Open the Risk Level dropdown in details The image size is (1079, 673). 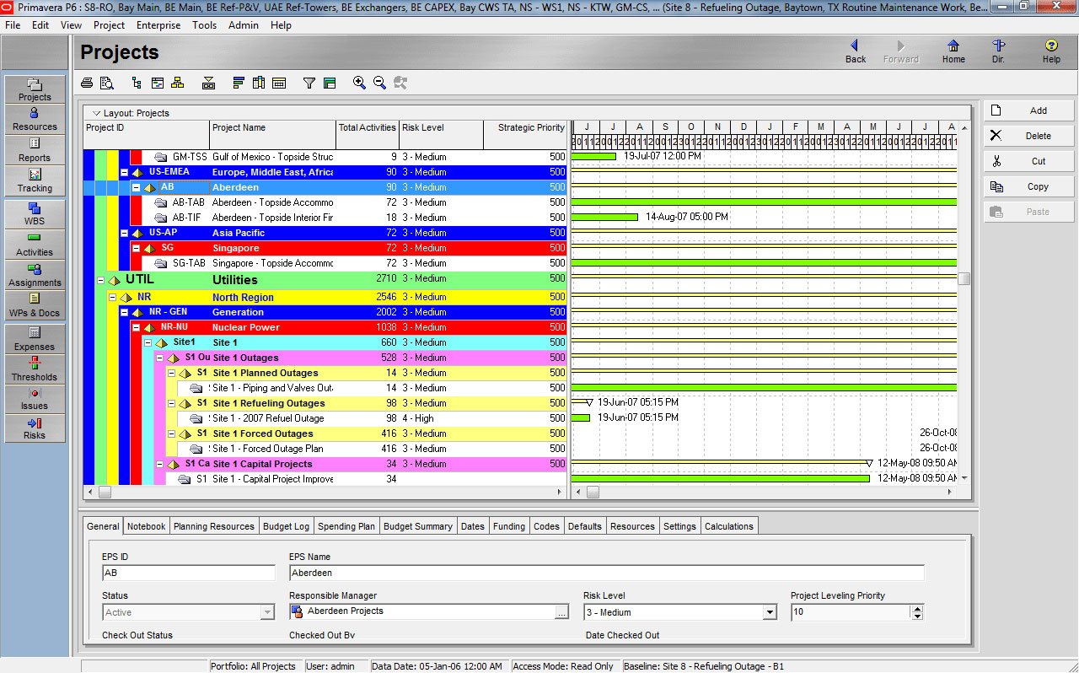click(x=769, y=613)
